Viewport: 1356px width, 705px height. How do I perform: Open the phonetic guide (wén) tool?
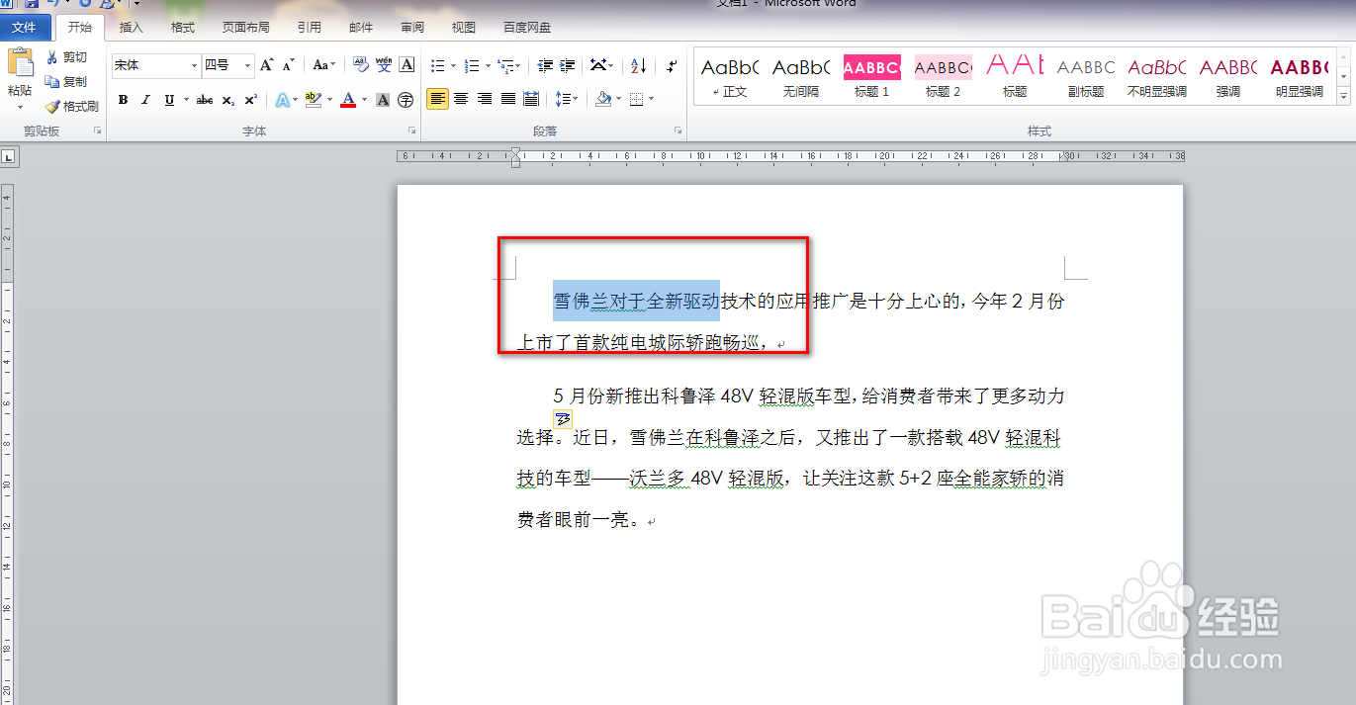384,65
